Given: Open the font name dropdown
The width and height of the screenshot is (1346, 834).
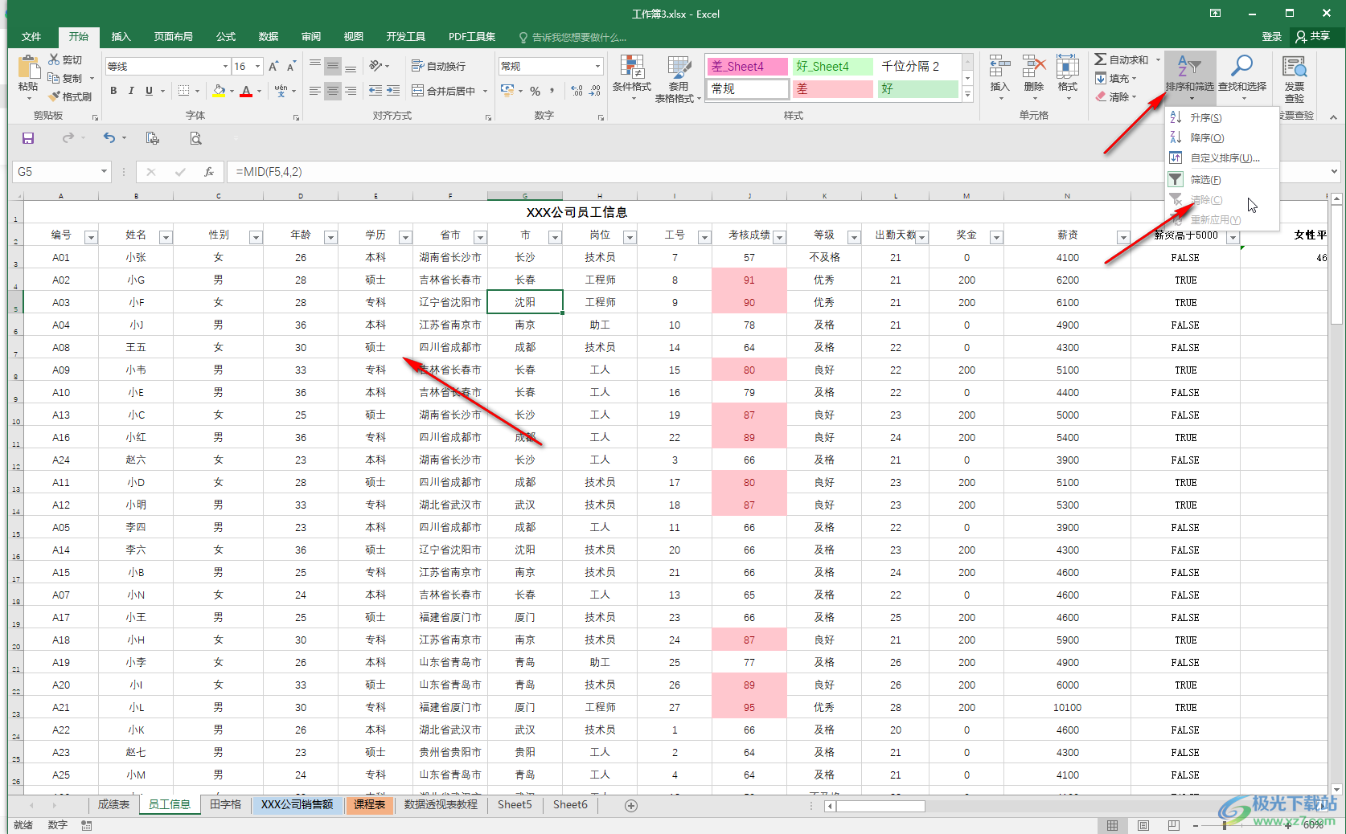Looking at the screenshot, I should tap(225, 66).
